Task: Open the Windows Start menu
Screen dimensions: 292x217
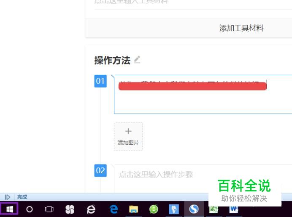Action: 9,209
